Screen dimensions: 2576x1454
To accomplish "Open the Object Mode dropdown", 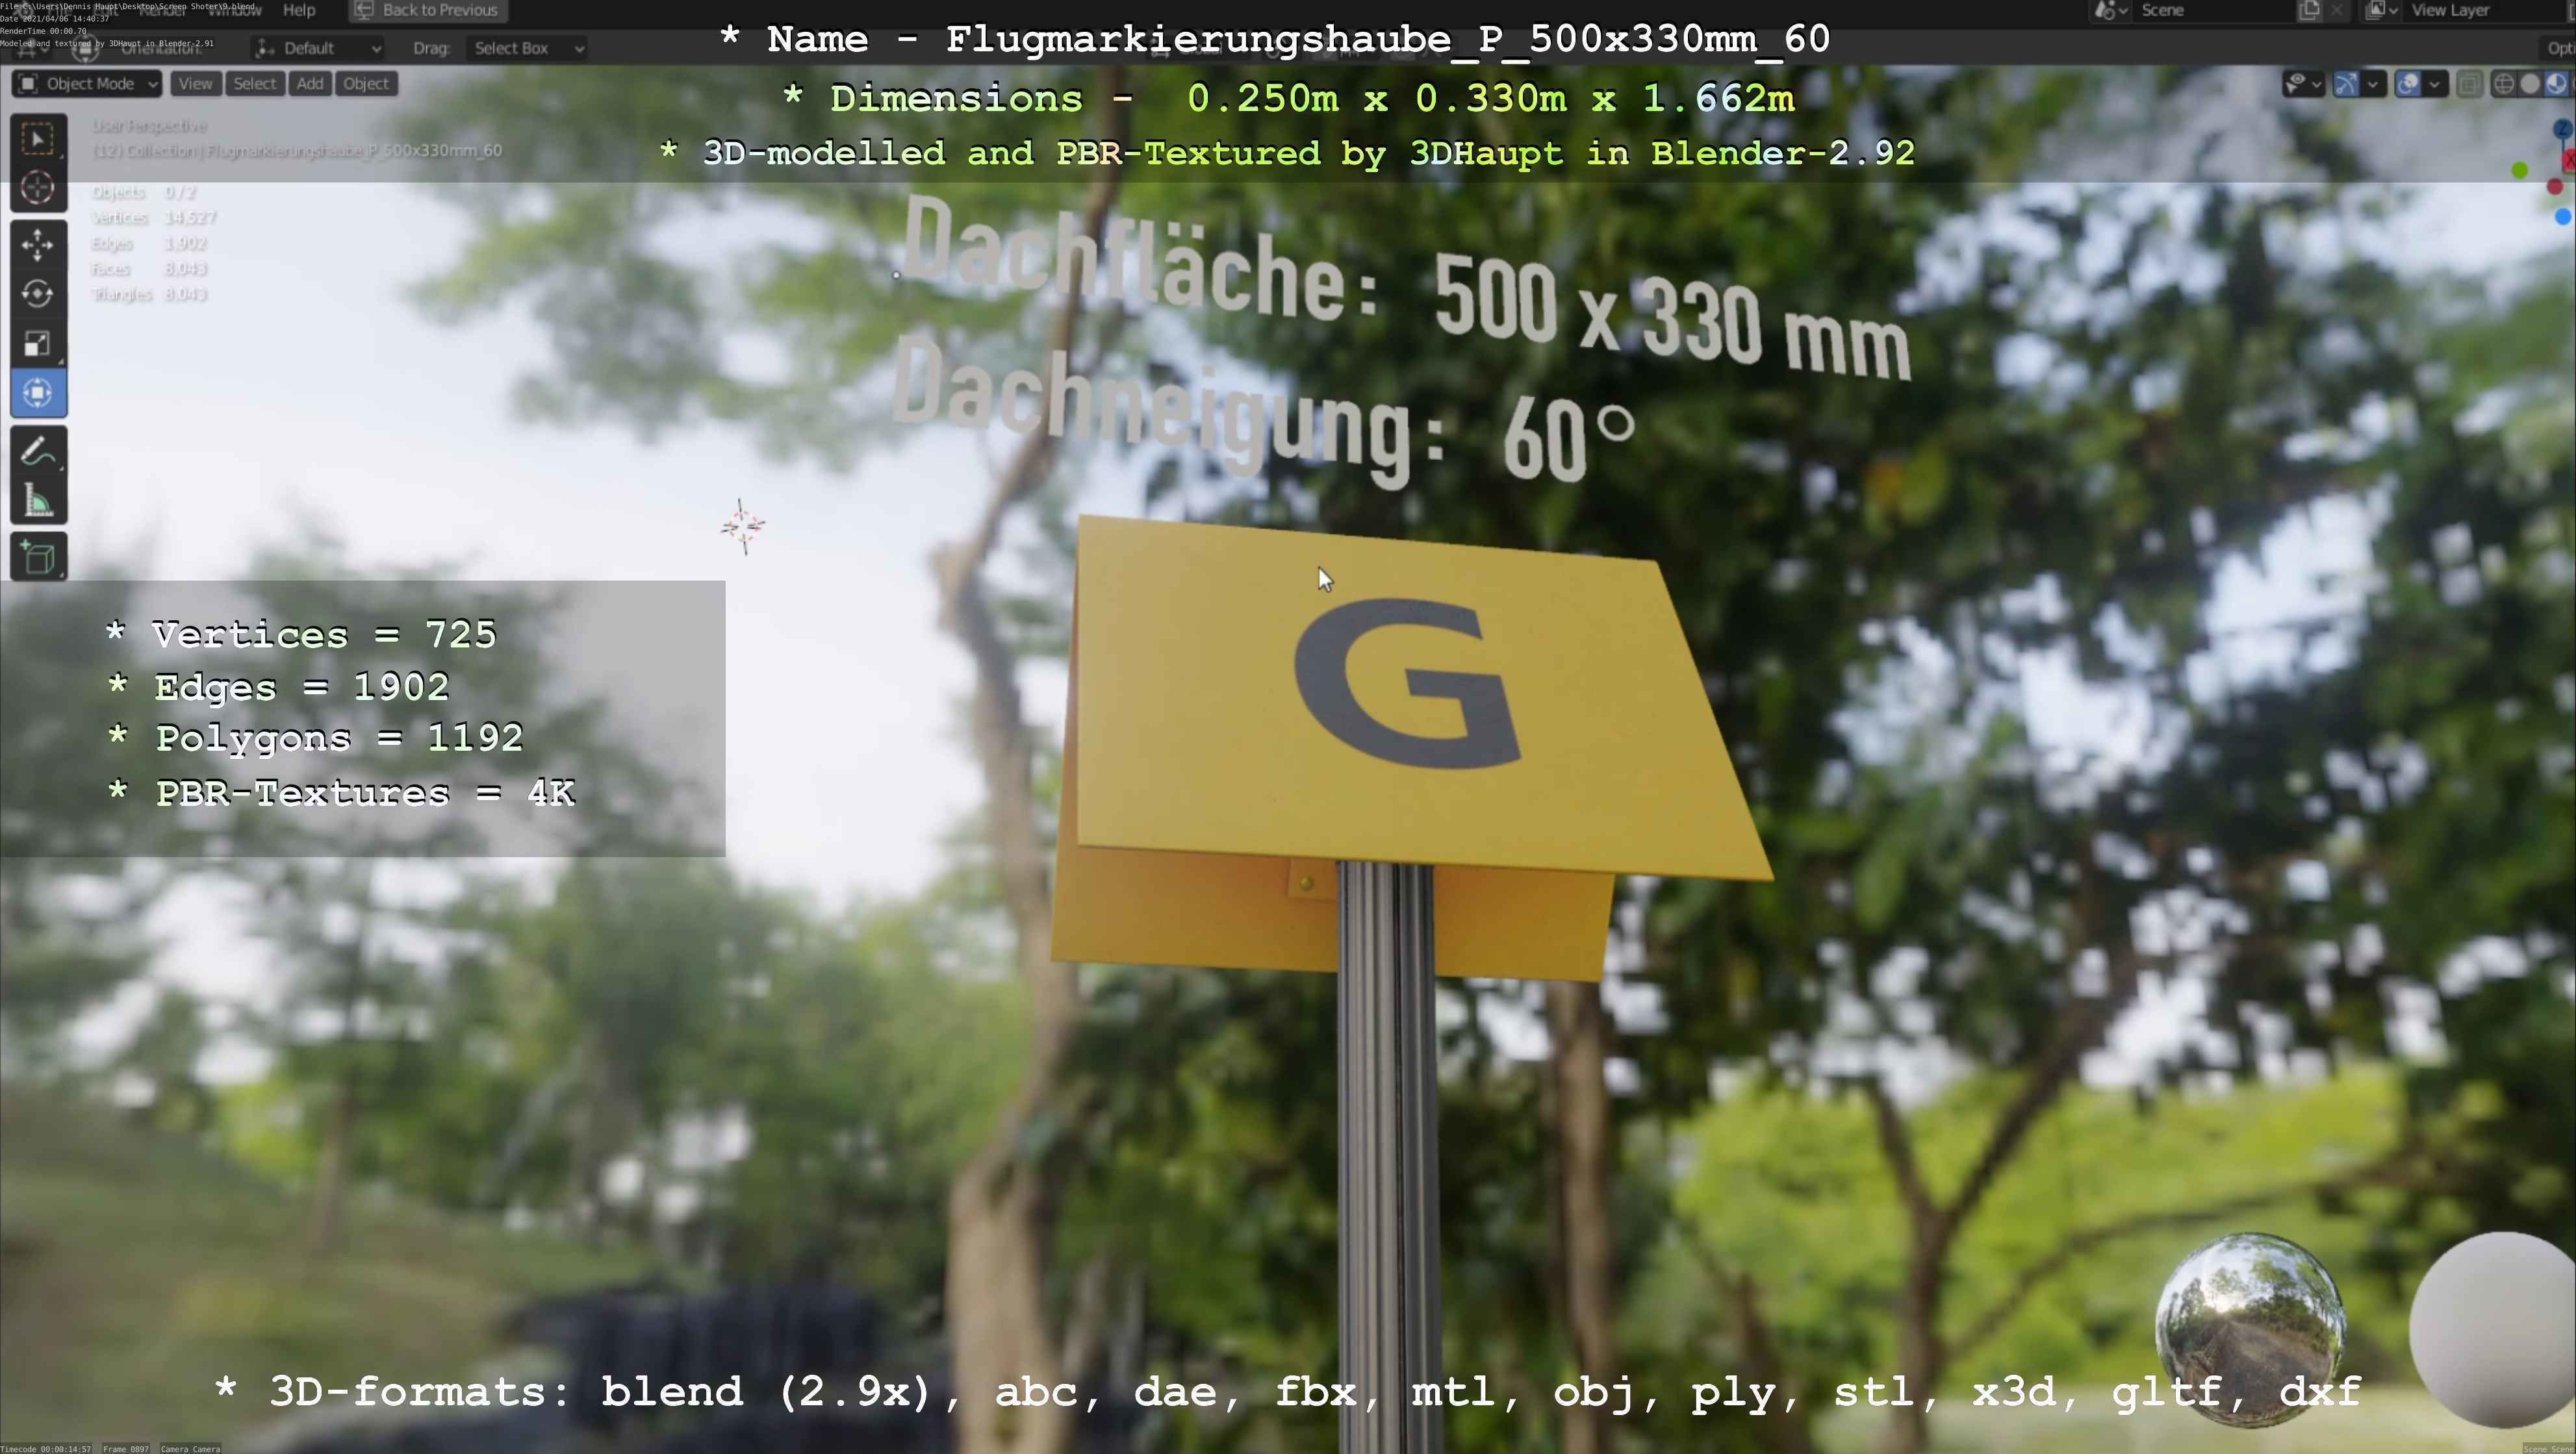I will point(87,84).
